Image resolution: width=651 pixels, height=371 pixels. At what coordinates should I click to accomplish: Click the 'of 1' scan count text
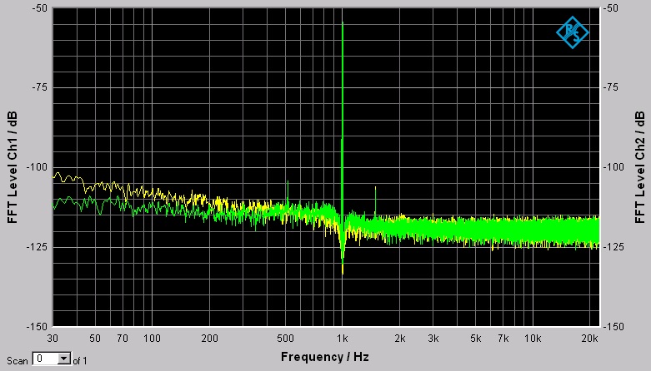(x=80, y=360)
